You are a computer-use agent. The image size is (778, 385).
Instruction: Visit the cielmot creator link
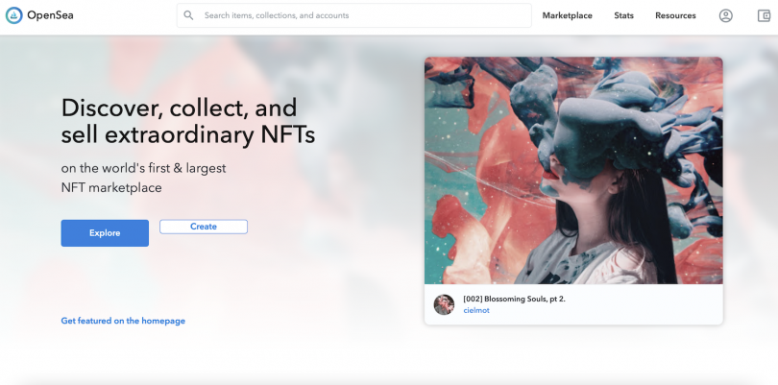pyautogui.click(x=476, y=310)
